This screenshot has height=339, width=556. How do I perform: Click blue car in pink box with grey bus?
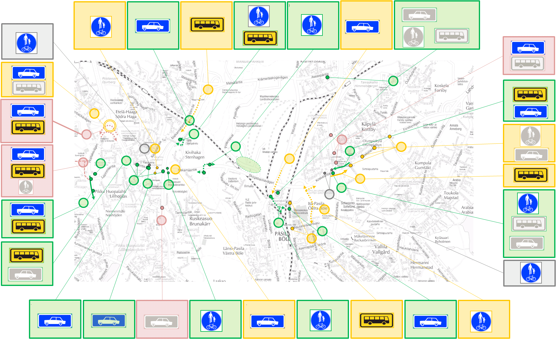[x=528, y=48]
